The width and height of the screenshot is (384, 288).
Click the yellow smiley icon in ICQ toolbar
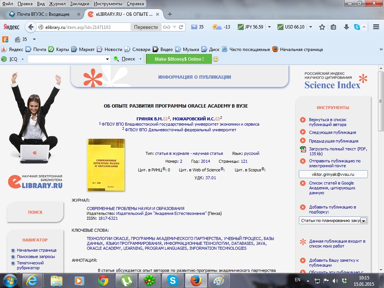216,59
